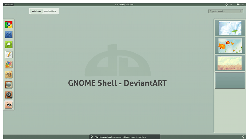Image resolution: width=249 pixels, height=139 pixels.
Task: Open the clock calendar at top center
Action: 124,5
